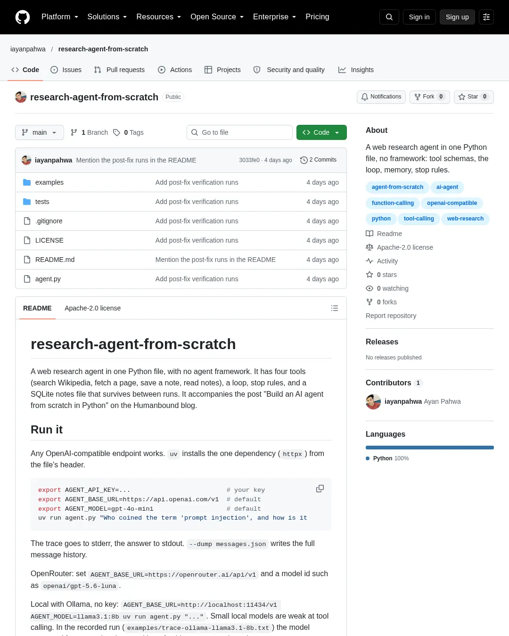Open commit message Mention the post-fix runs
The width and height of the screenshot is (509, 636).
point(136,160)
